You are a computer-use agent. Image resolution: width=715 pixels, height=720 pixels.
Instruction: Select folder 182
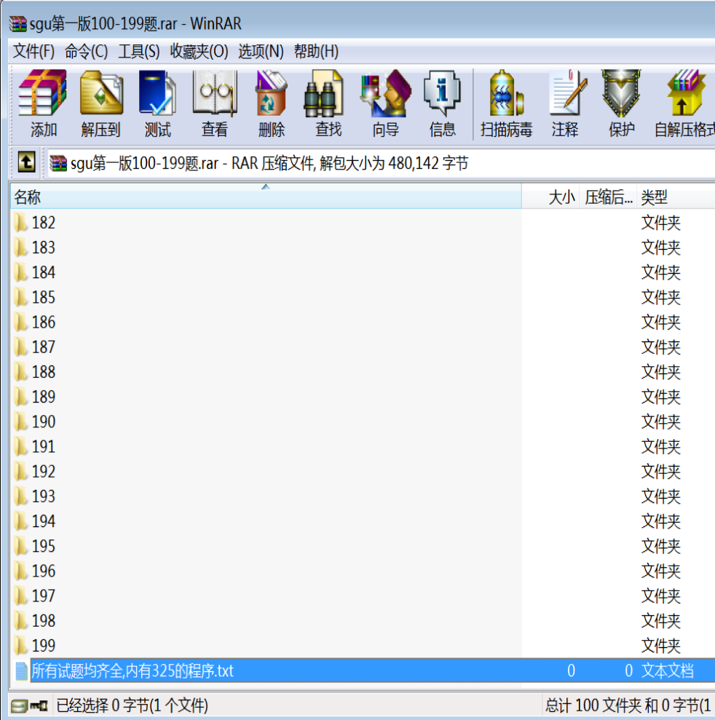tap(44, 223)
